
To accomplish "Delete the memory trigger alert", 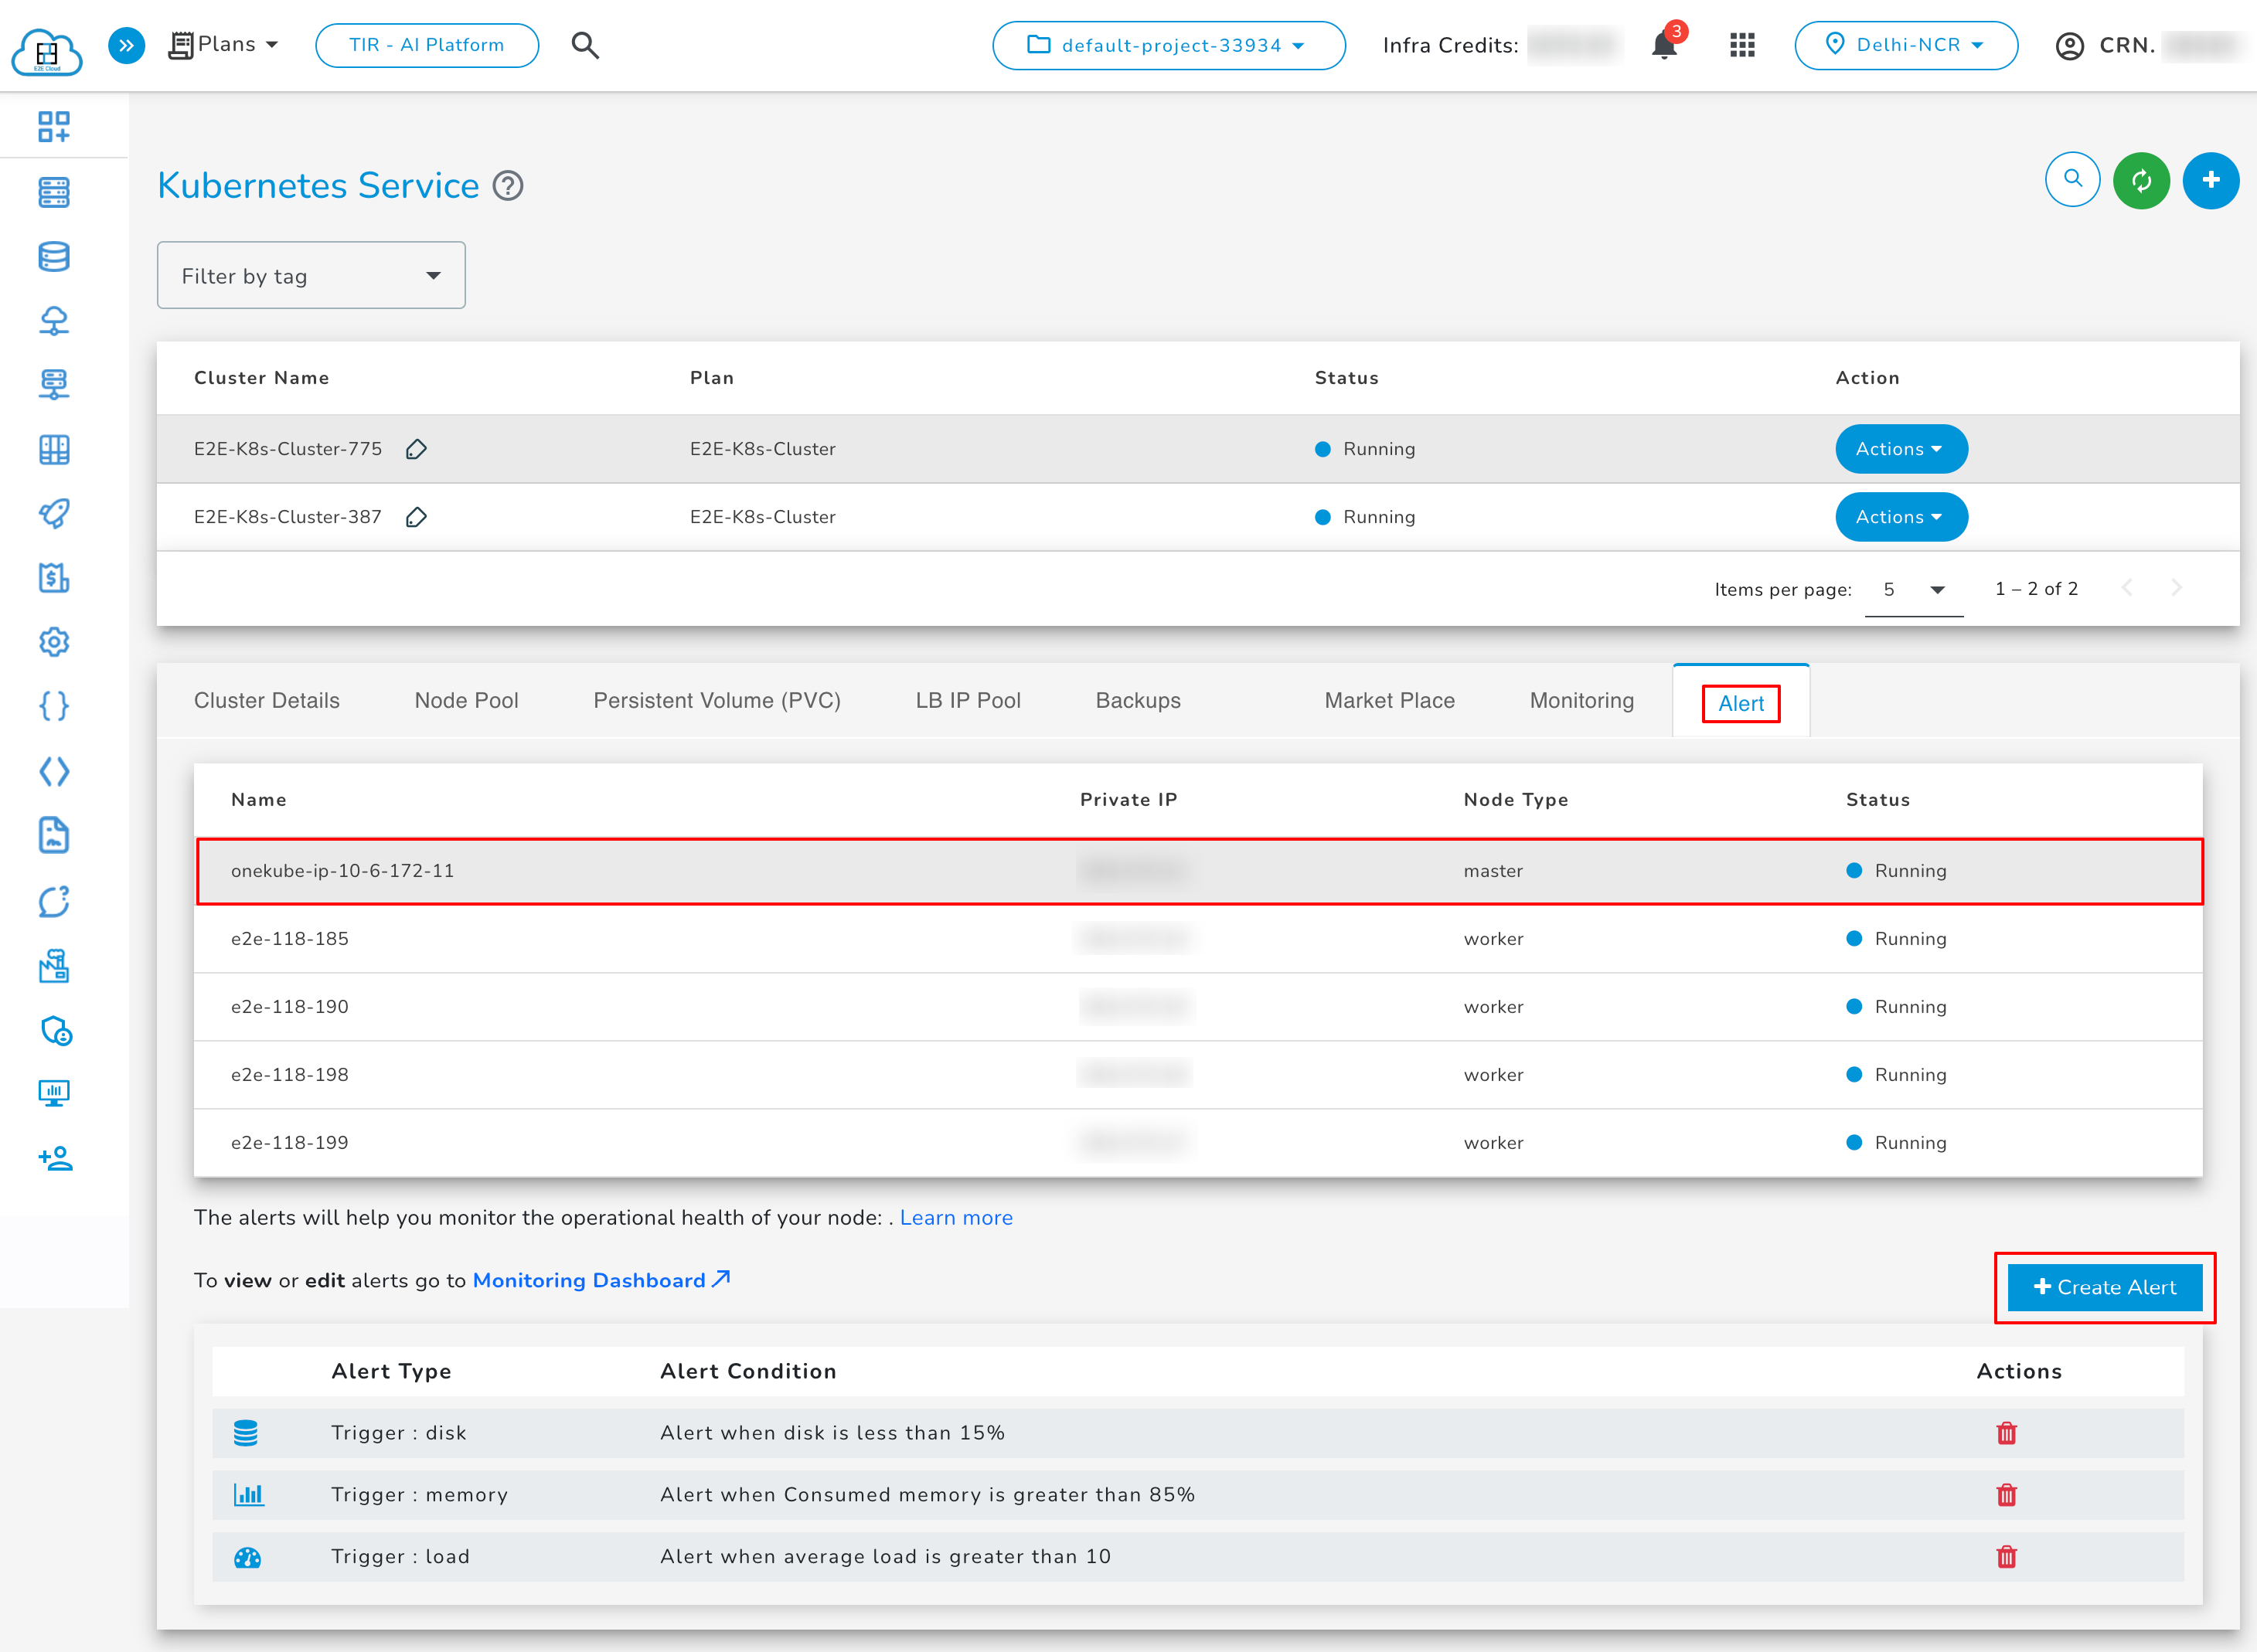I will pos(2007,1495).
